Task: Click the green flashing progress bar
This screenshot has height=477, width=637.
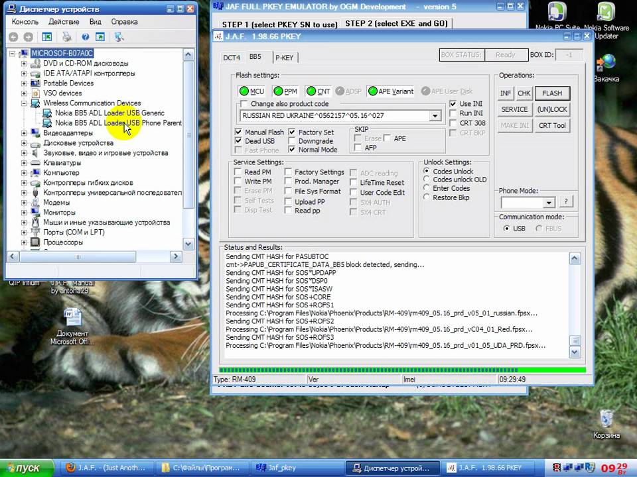Action: pos(402,370)
